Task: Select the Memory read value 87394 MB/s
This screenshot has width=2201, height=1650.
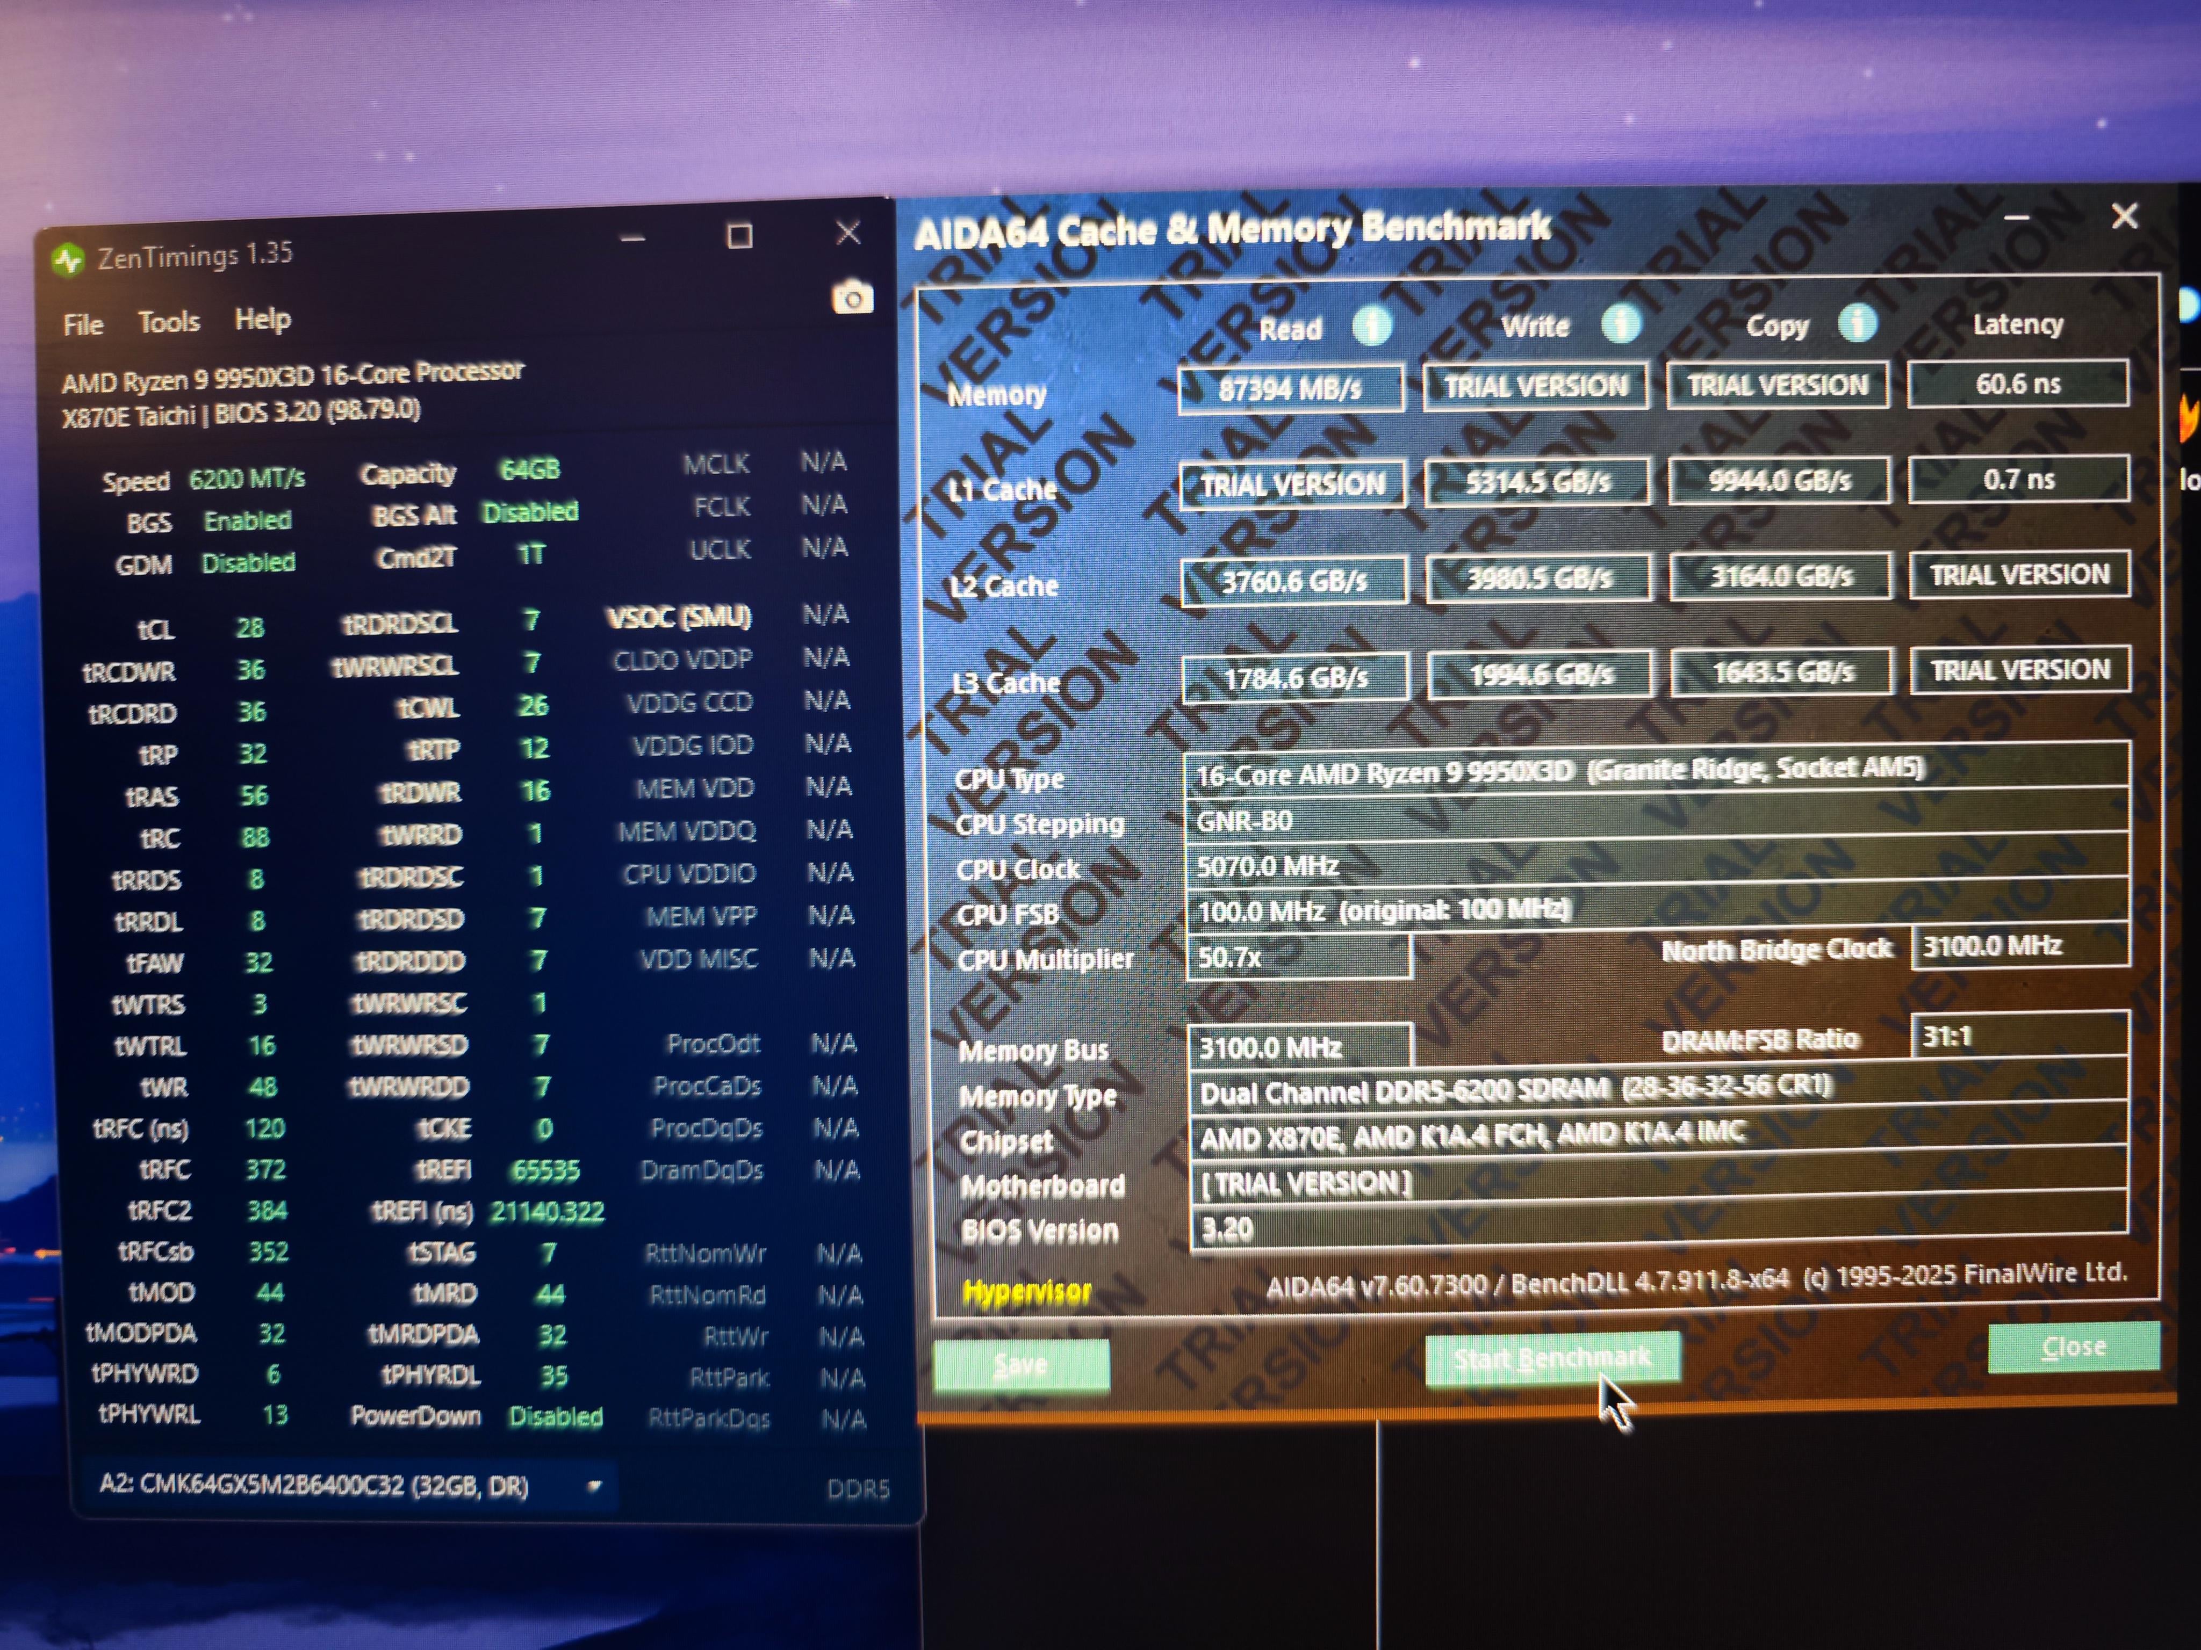Action: click(1291, 389)
